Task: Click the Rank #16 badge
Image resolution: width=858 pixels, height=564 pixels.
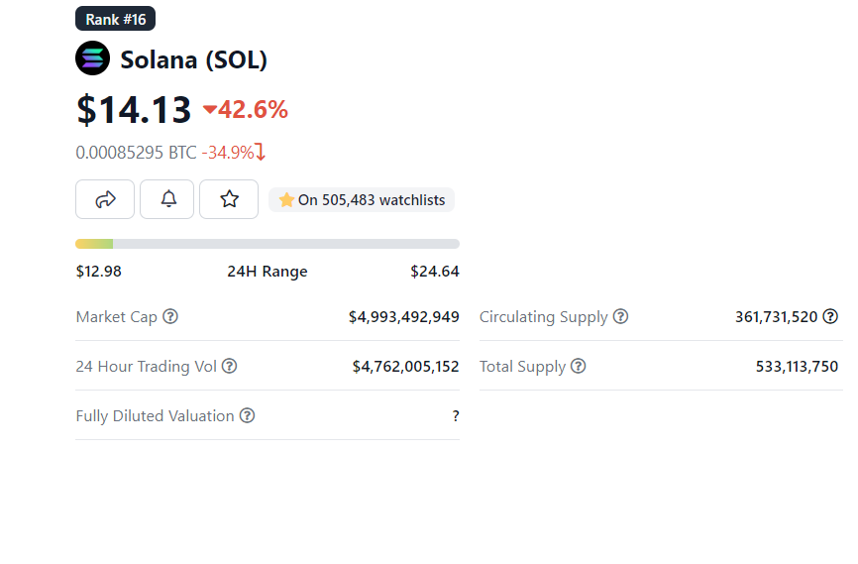Action: [115, 19]
